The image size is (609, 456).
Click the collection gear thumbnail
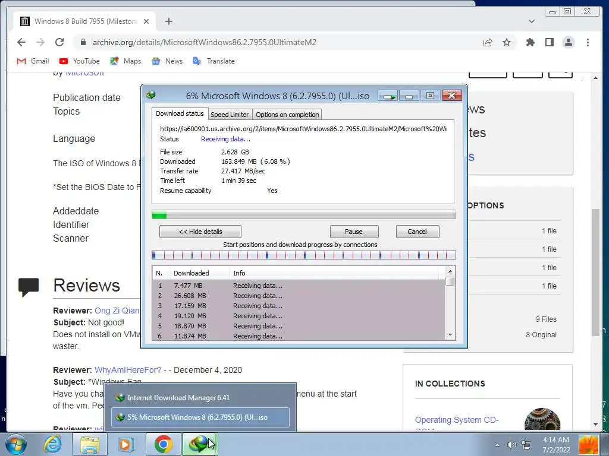[542, 419]
